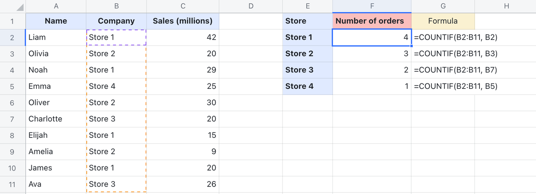Click the order count cell showing 1
The image size is (536, 194).
(x=371, y=86)
